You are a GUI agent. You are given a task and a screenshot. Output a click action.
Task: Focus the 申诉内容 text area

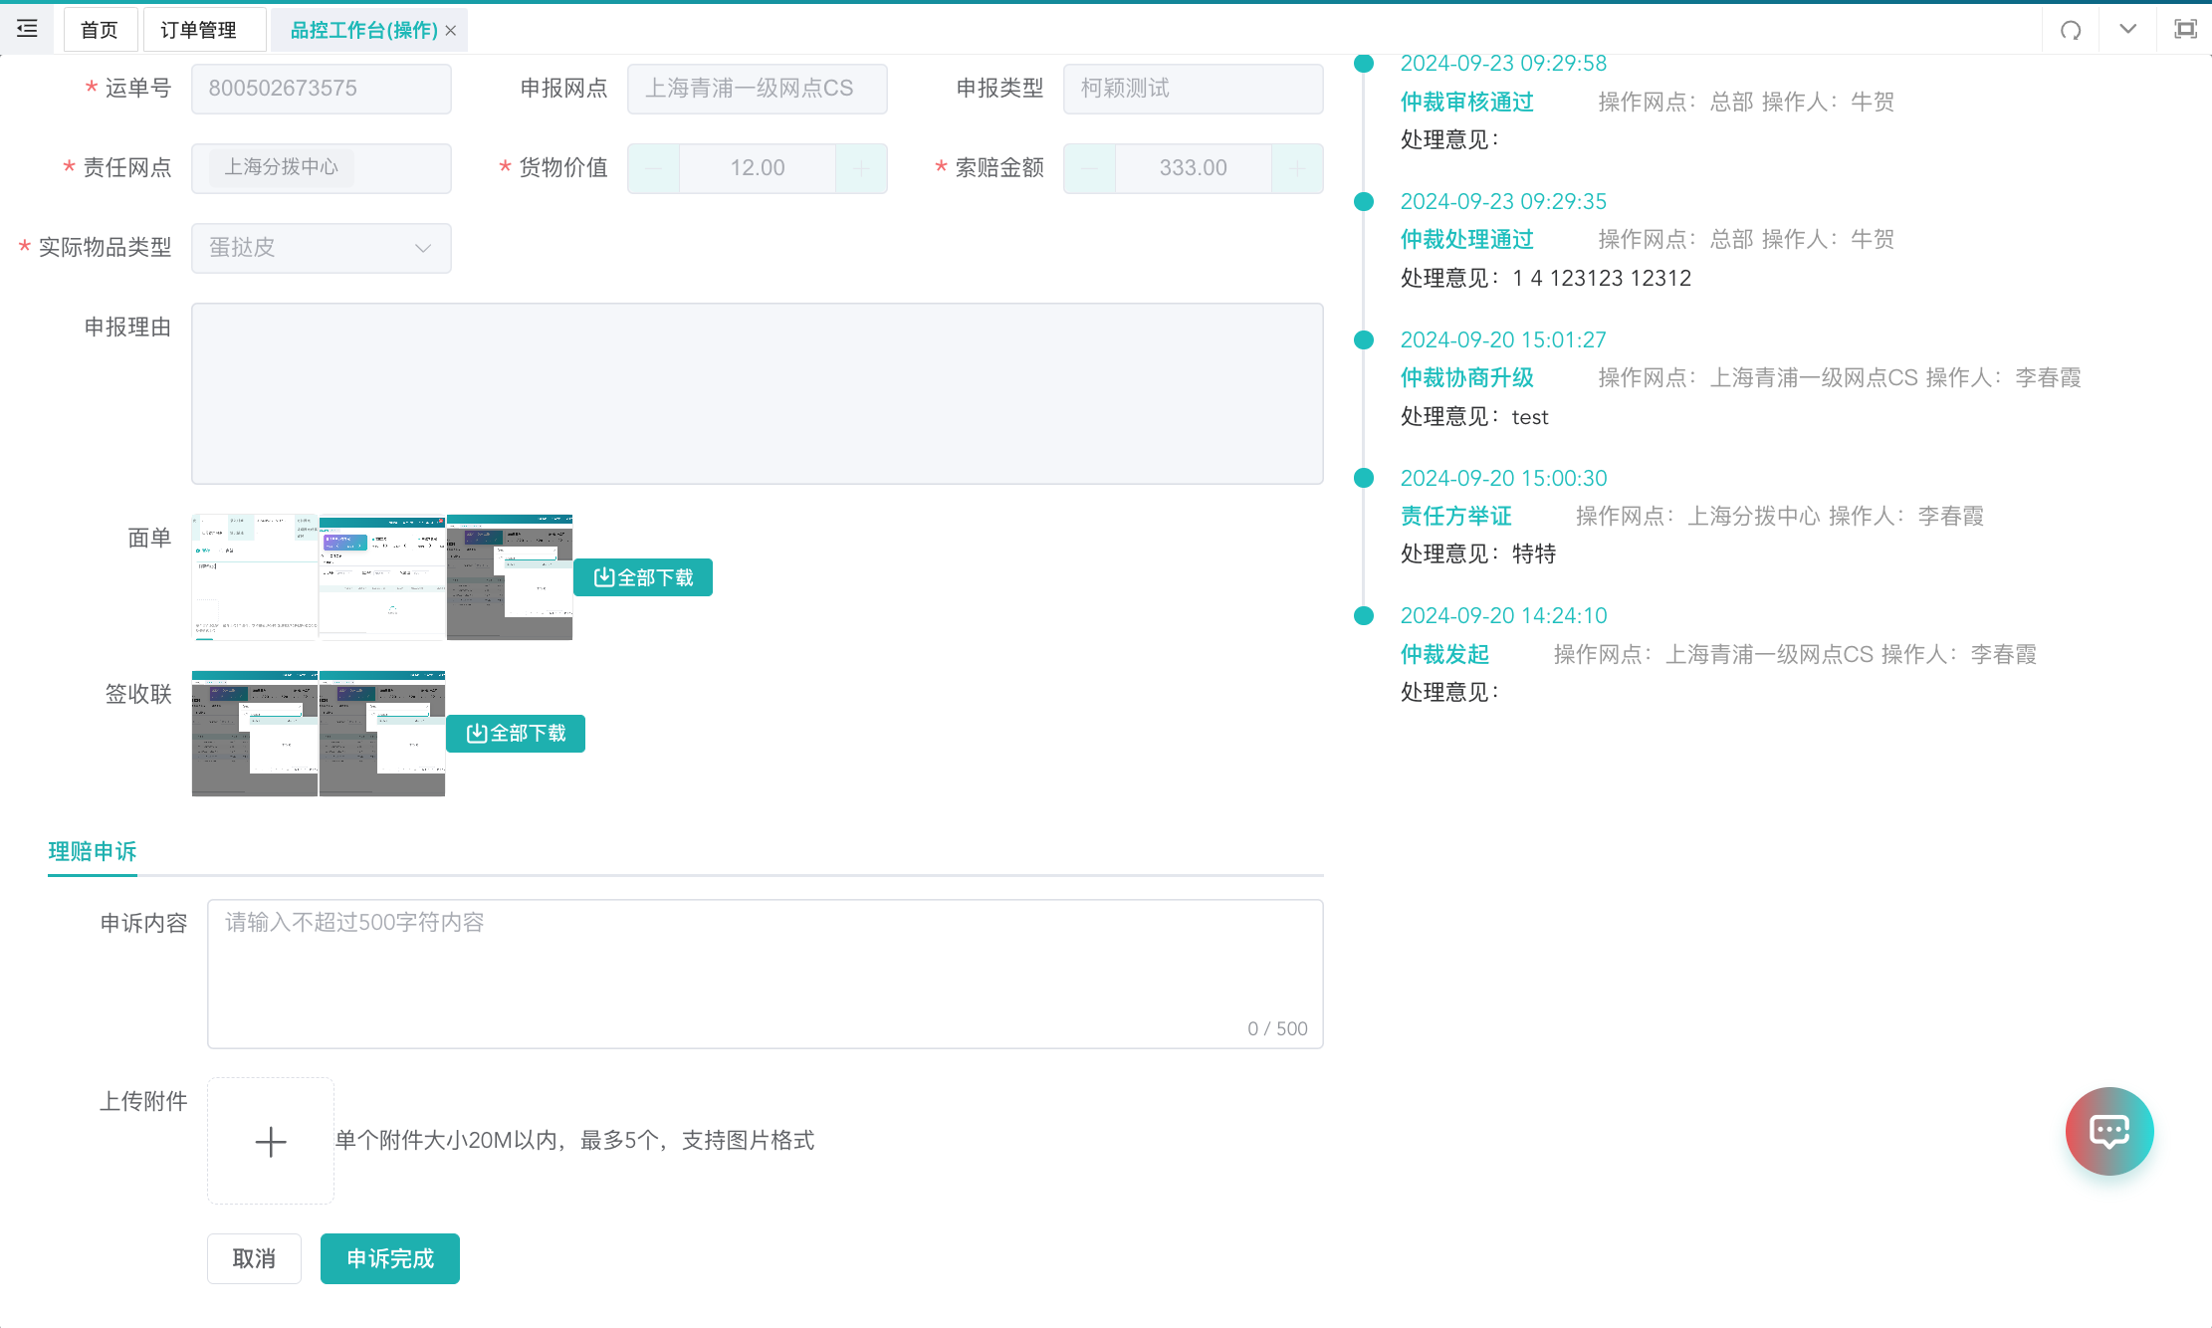click(766, 974)
